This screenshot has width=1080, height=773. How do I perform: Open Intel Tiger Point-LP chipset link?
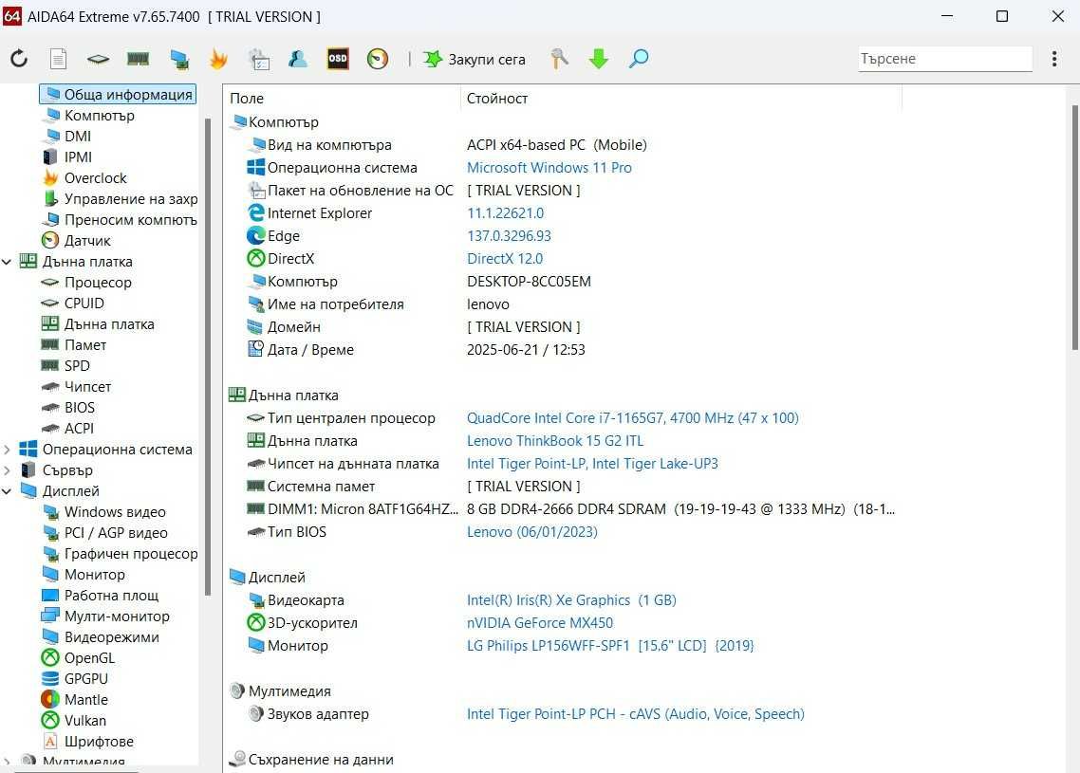[x=592, y=463]
